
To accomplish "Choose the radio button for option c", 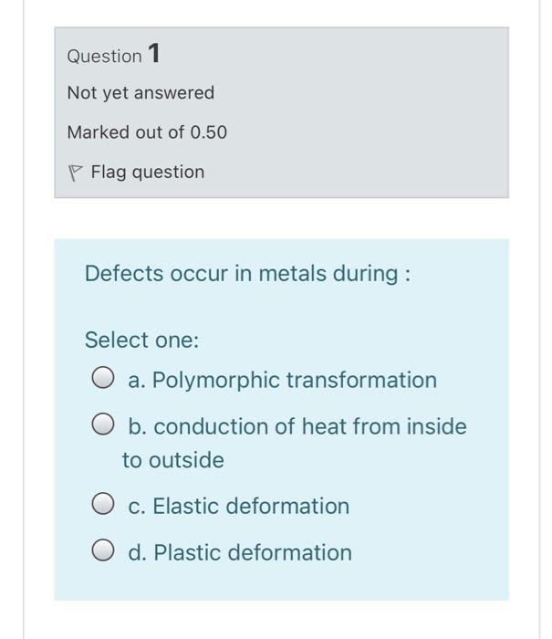I will click(103, 506).
